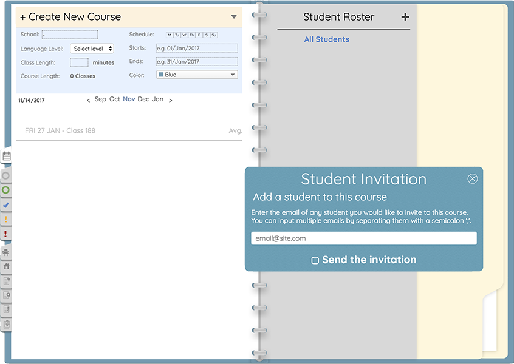Open the student desk sidebar tab
The height and width of the screenshot is (364, 514).
(x=6, y=252)
